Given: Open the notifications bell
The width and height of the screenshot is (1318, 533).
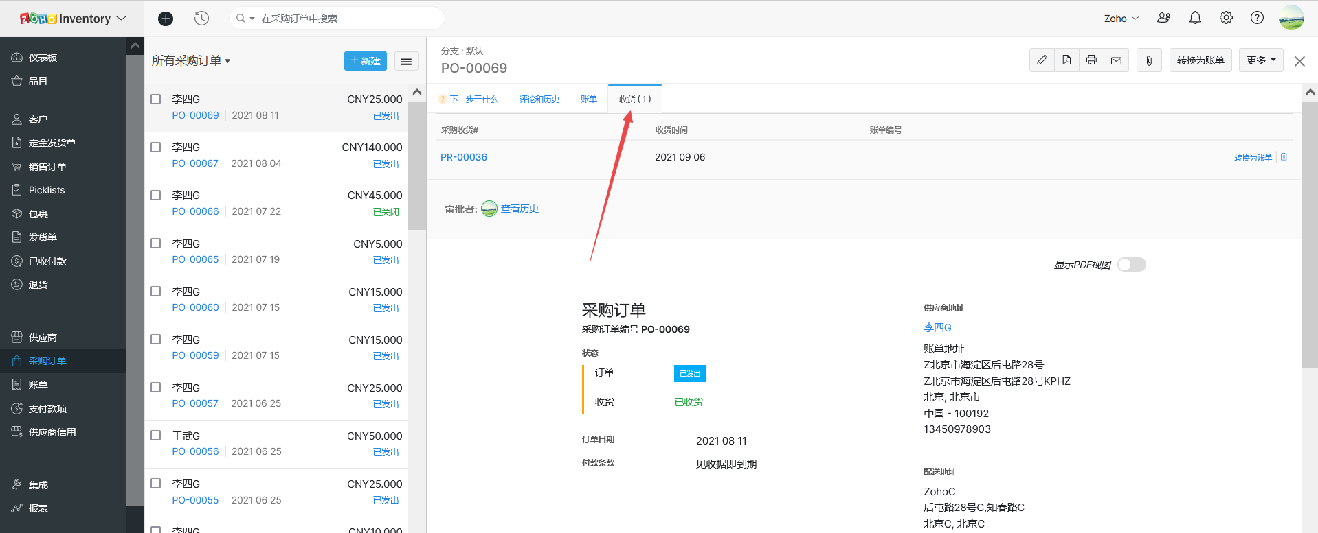Looking at the screenshot, I should point(1195,18).
